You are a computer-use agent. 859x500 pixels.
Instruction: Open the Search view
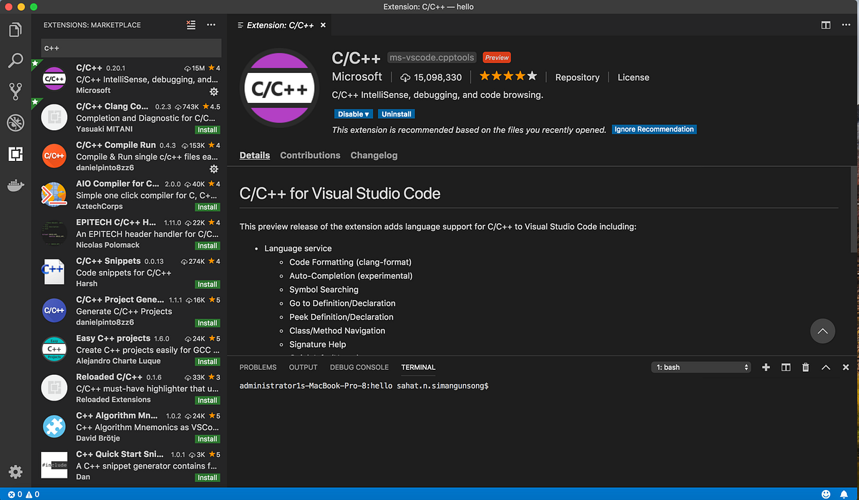(16, 61)
